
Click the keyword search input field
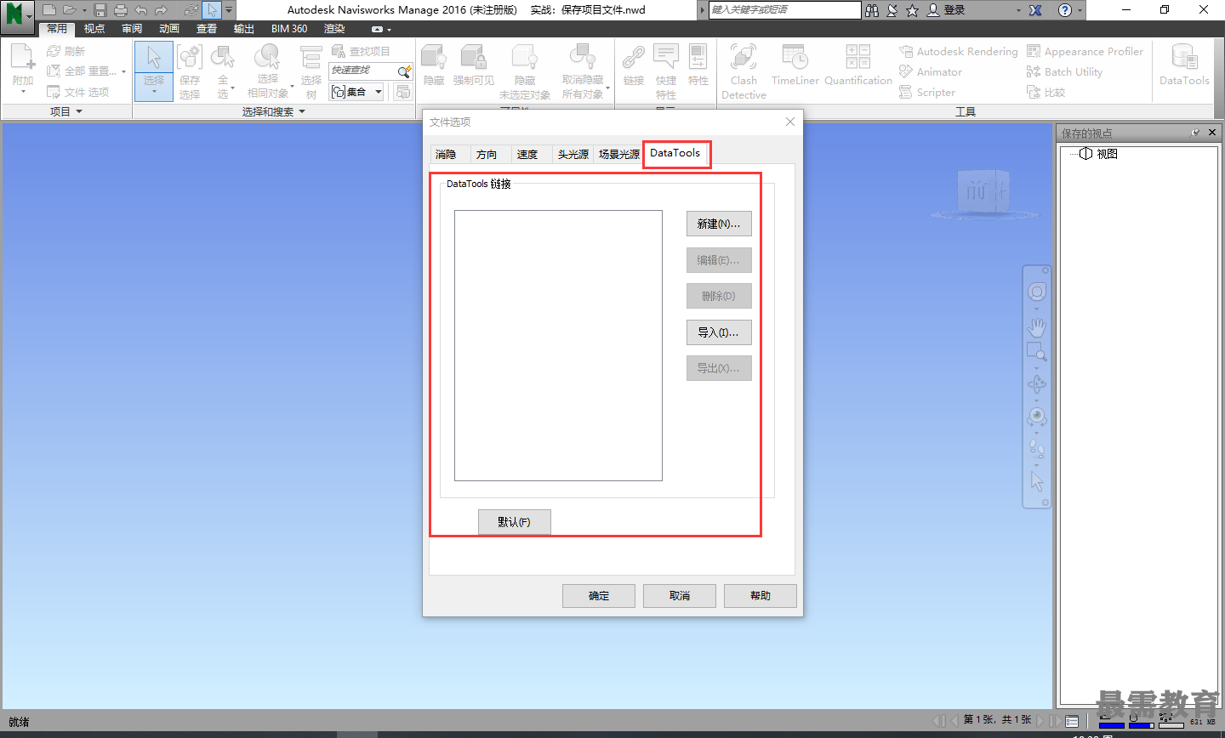[785, 9]
